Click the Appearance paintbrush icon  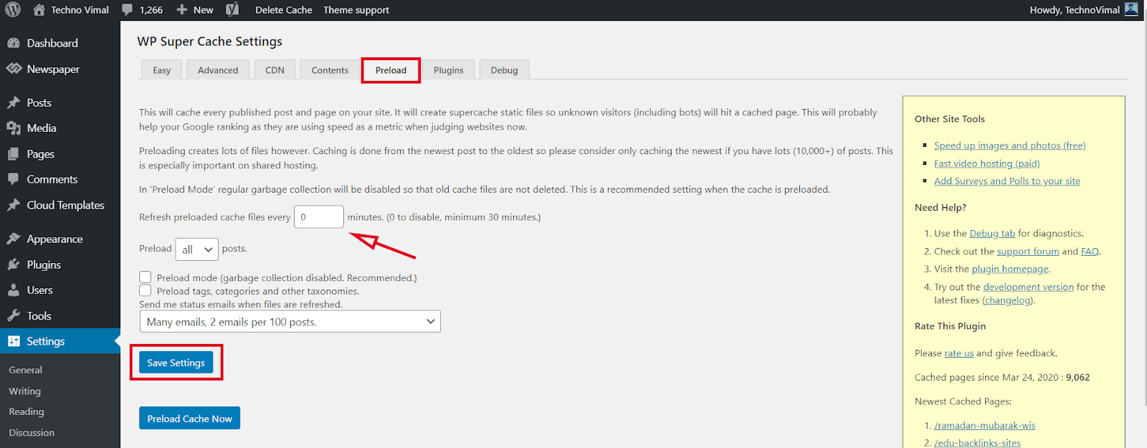[x=14, y=239]
